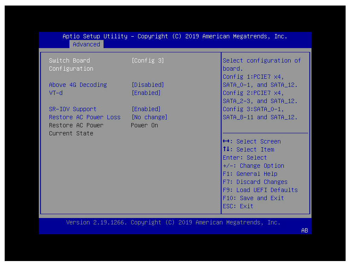
Task: Click the Config 1:PCIE7 x4 help line
Action: [x=253, y=77]
